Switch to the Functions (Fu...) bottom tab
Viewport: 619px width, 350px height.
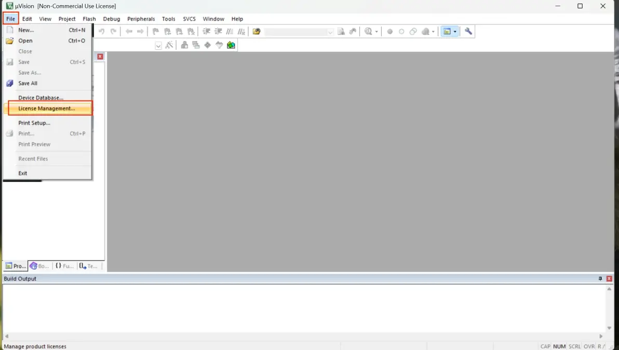point(64,266)
